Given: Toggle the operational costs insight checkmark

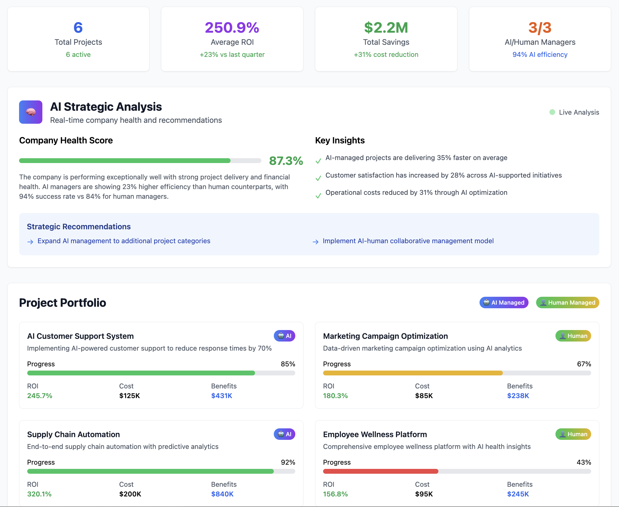Looking at the screenshot, I should pos(318,195).
